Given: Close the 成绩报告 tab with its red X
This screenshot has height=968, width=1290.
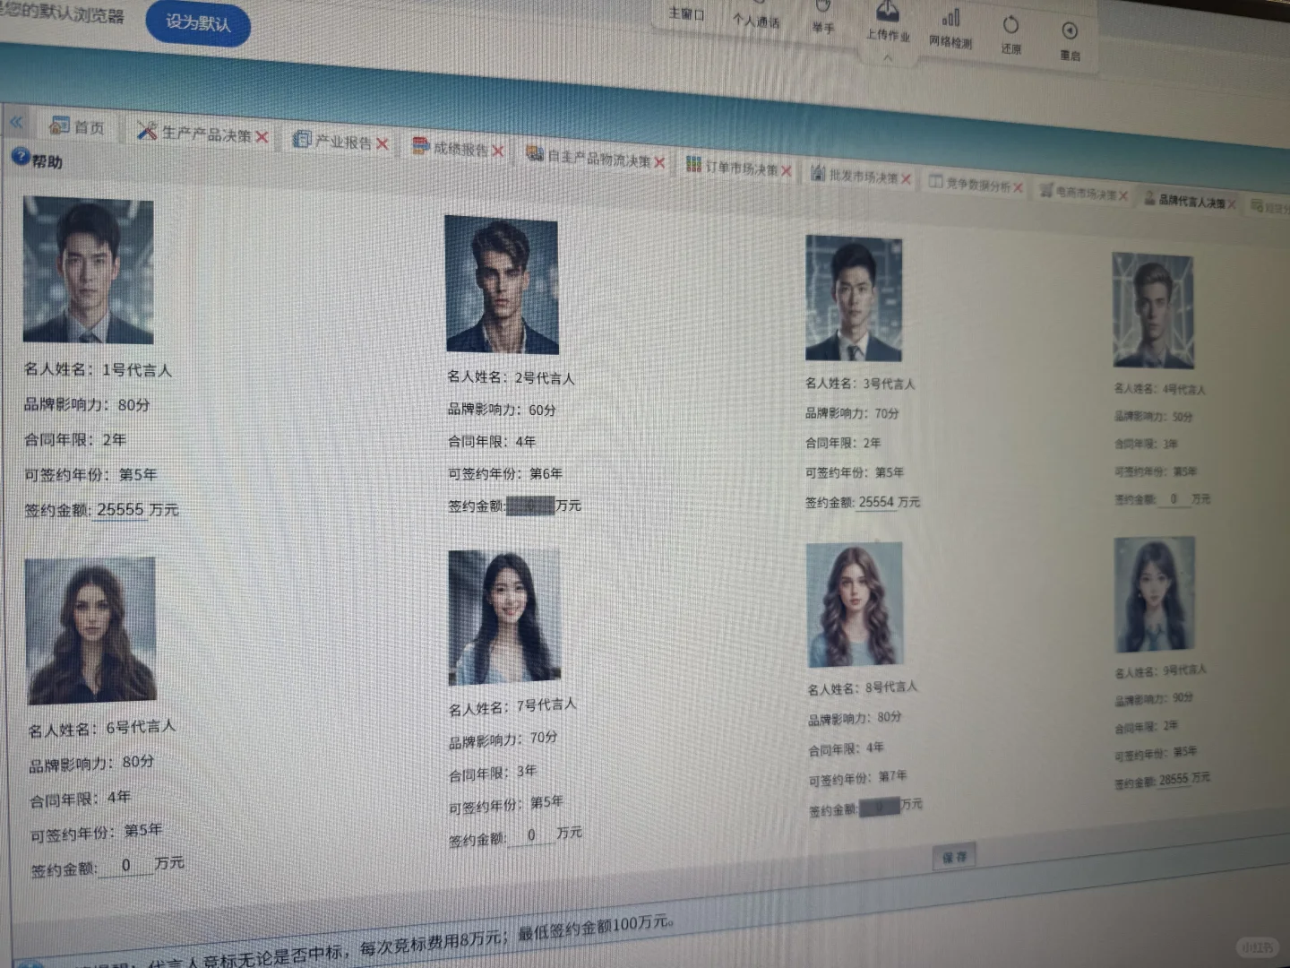Looking at the screenshot, I should [x=498, y=151].
